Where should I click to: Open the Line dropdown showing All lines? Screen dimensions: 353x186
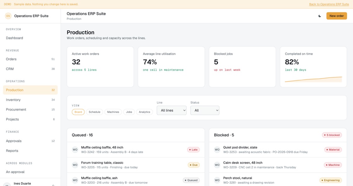tap(171, 110)
